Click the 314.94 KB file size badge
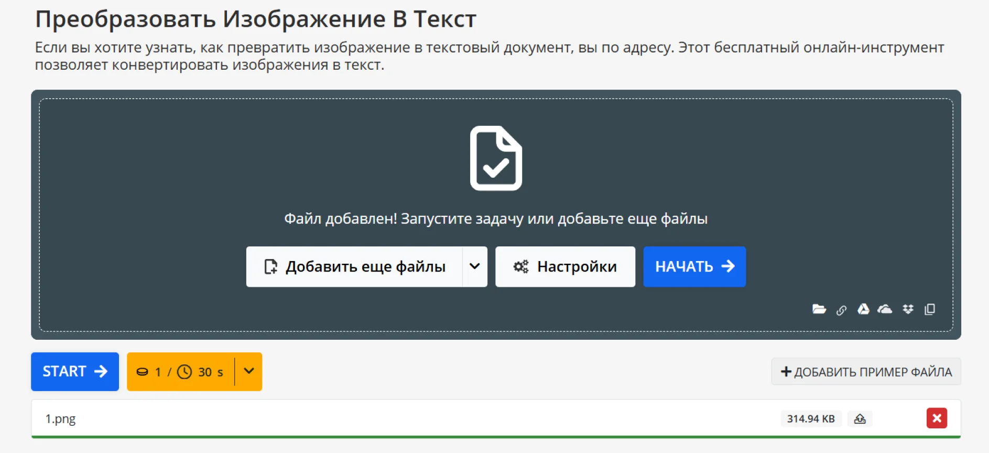Screen dimensions: 989x453 (810, 419)
